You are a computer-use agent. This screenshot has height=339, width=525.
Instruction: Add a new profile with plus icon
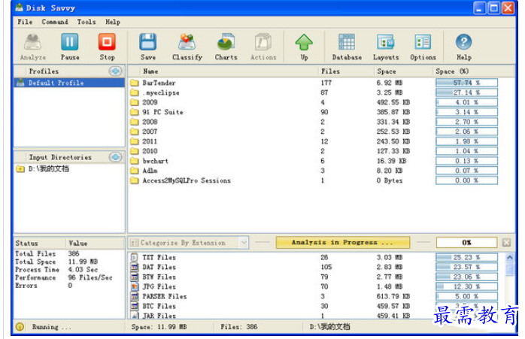click(x=116, y=71)
